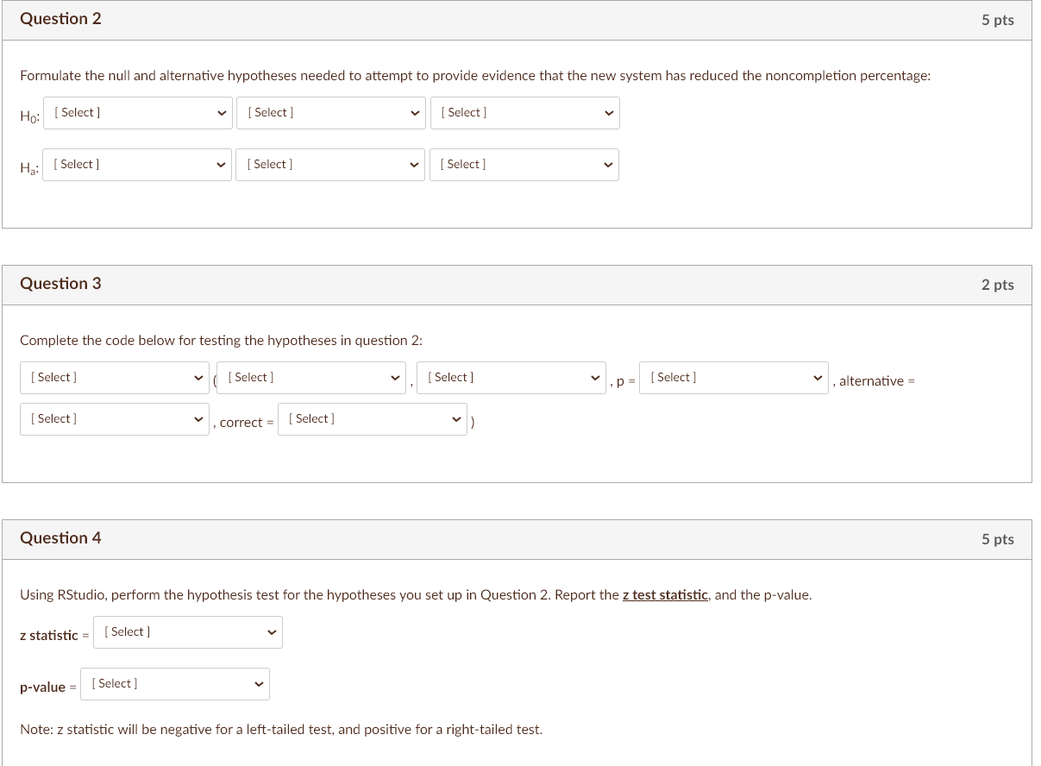1041x766 pixels.
Task: Open the correct = dropdown
Action: click(373, 418)
